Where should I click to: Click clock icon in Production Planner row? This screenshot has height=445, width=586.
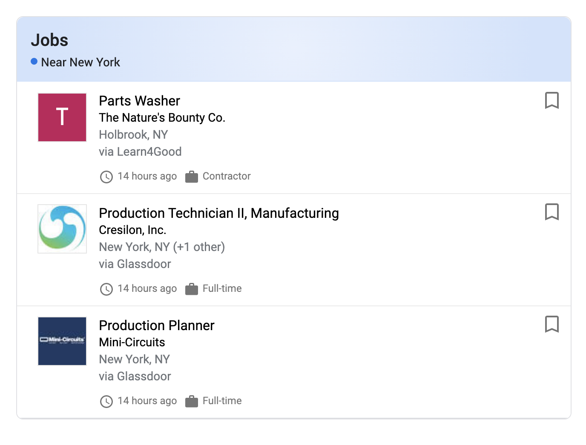(x=106, y=401)
